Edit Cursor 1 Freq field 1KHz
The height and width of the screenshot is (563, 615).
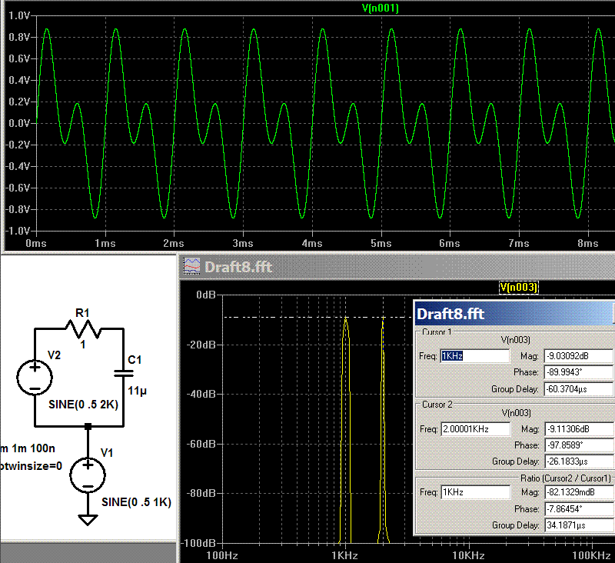[474, 356]
